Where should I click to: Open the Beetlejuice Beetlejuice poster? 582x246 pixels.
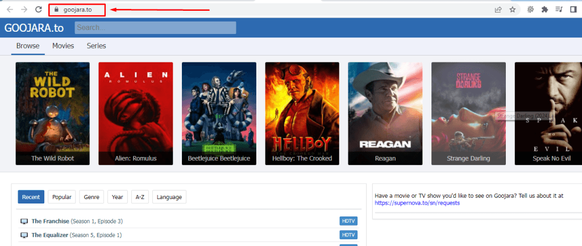tap(219, 113)
